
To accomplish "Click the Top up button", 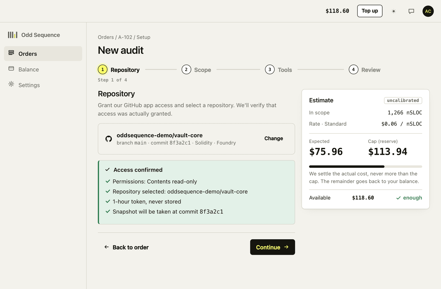I will click(x=370, y=11).
